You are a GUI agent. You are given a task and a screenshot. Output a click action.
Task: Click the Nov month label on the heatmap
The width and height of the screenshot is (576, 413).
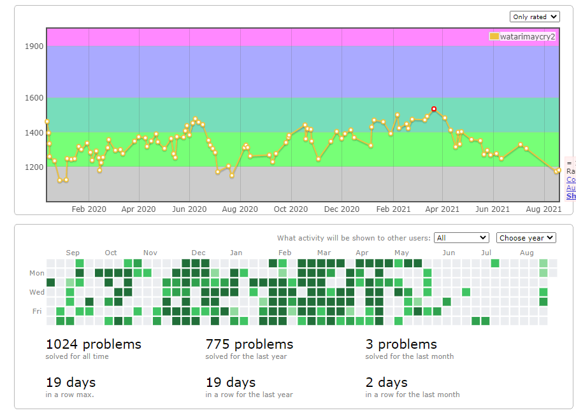[150, 253]
